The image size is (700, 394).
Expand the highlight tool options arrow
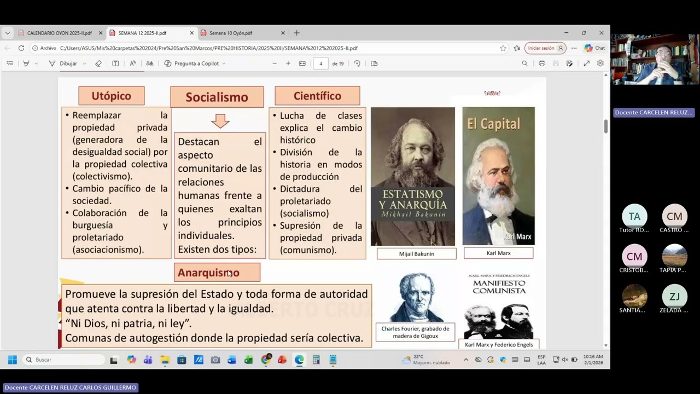coord(36,63)
